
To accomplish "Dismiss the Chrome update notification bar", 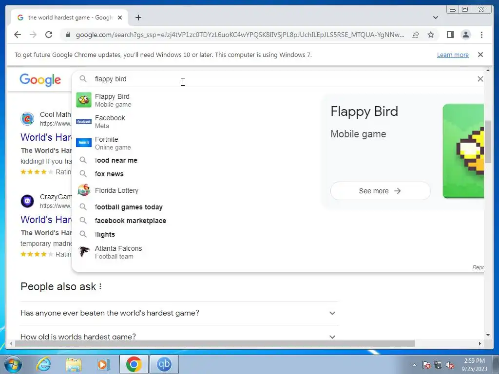I will [x=480, y=55].
